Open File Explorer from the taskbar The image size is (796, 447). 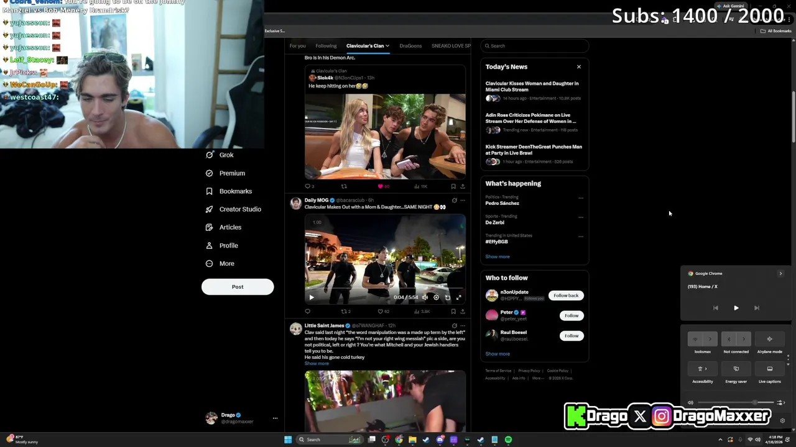point(412,440)
